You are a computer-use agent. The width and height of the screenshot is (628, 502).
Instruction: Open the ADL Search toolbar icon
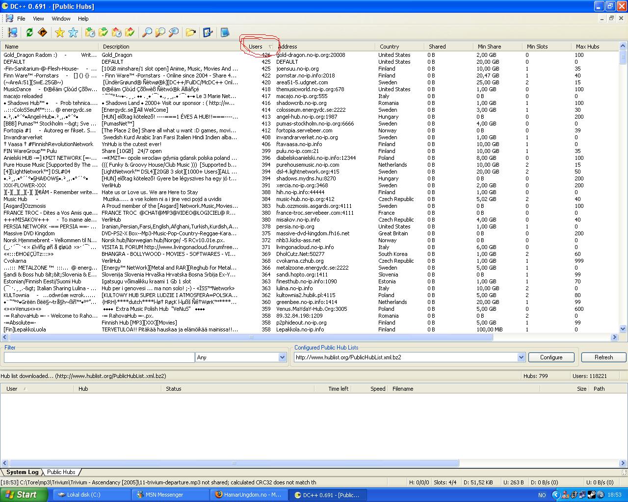click(x=160, y=32)
